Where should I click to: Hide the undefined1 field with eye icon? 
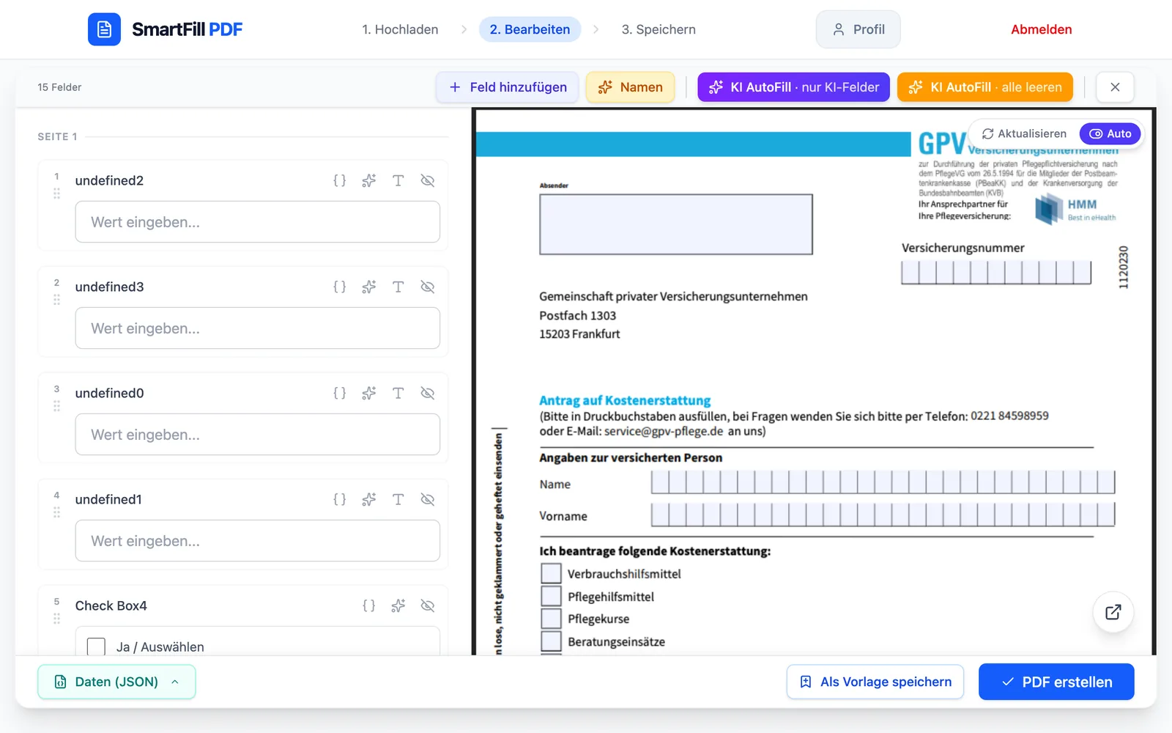(428, 499)
